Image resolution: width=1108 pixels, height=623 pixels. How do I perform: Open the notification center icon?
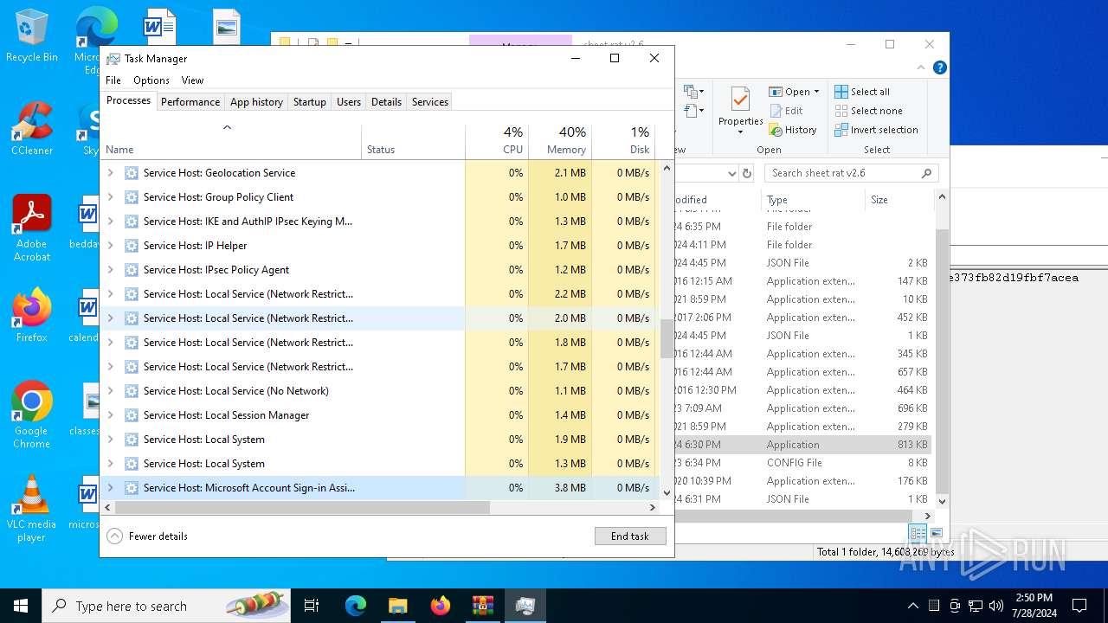point(1079,606)
